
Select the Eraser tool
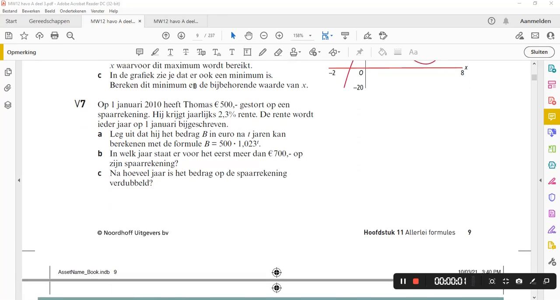click(278, 52)
